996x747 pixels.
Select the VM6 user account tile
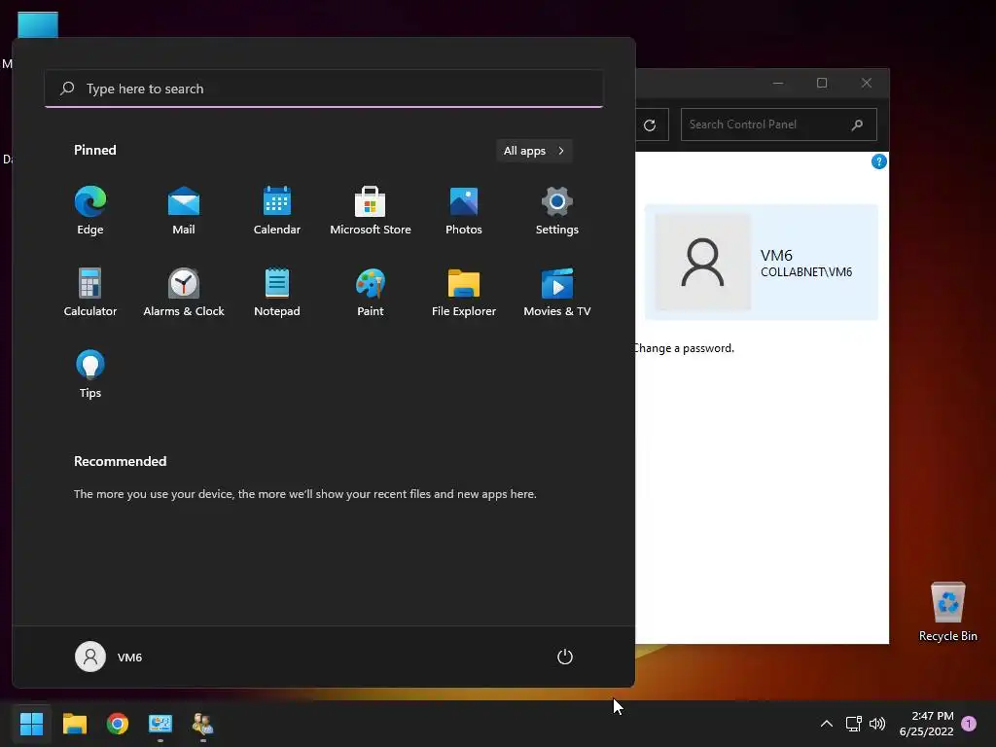tap(761, 262)
